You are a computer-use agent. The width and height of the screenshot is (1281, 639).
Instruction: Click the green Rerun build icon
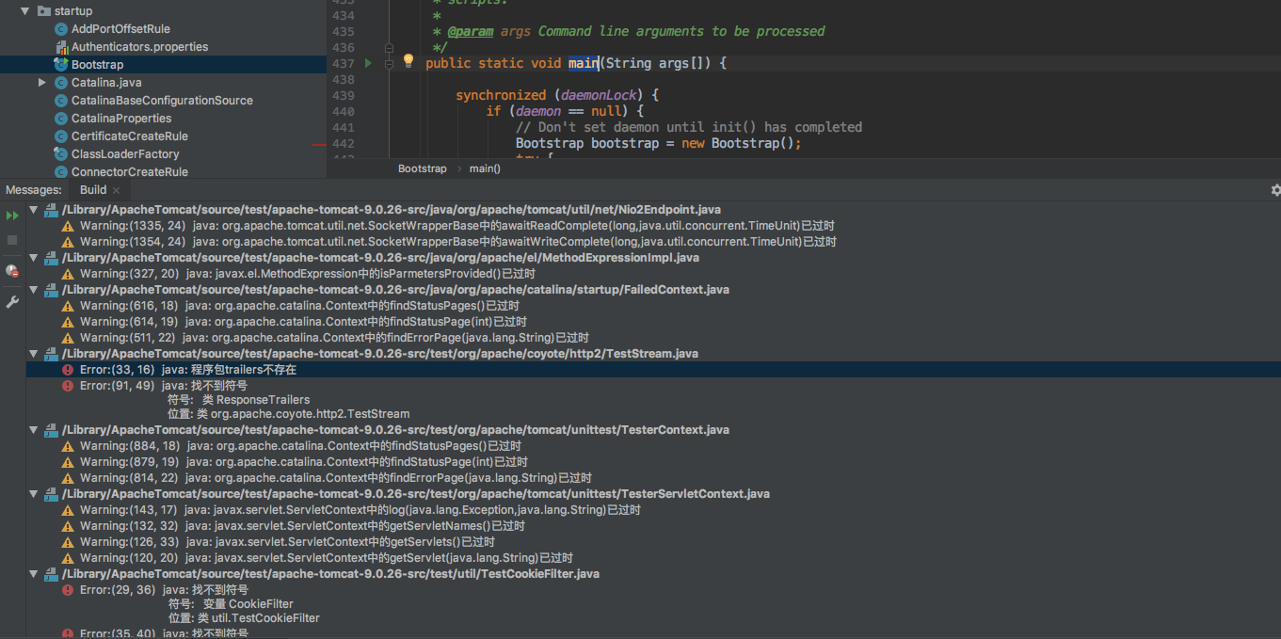(12, 216)
